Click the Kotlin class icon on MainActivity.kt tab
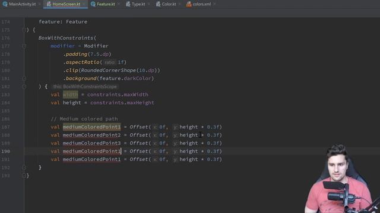The width and height of the screenshot is (380, 213). coord(5,4)
